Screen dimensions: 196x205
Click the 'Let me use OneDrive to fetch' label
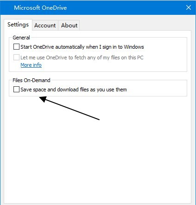click(x=82, y=58)
